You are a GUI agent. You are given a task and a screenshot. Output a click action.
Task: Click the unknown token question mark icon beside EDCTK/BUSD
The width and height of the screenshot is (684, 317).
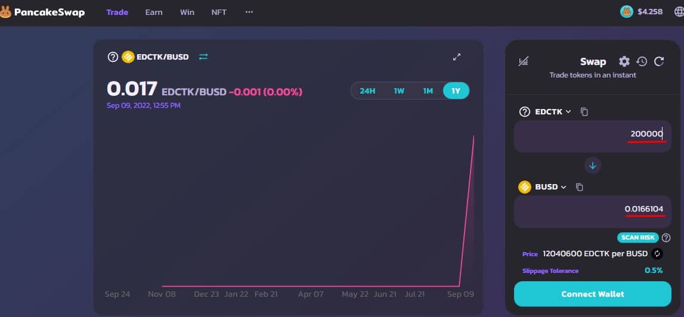113,57
